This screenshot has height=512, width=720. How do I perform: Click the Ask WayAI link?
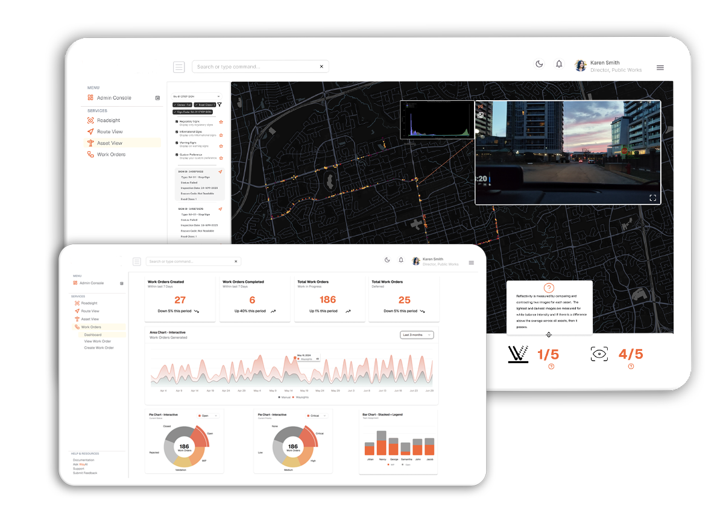tap(80, 464)
